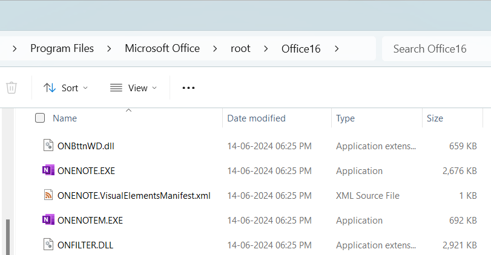The height and width of the screenshot is (255, 491).
Task: Click the ONENOTEM.EXE OneNote icon
Action: click(x=48, y=220)
